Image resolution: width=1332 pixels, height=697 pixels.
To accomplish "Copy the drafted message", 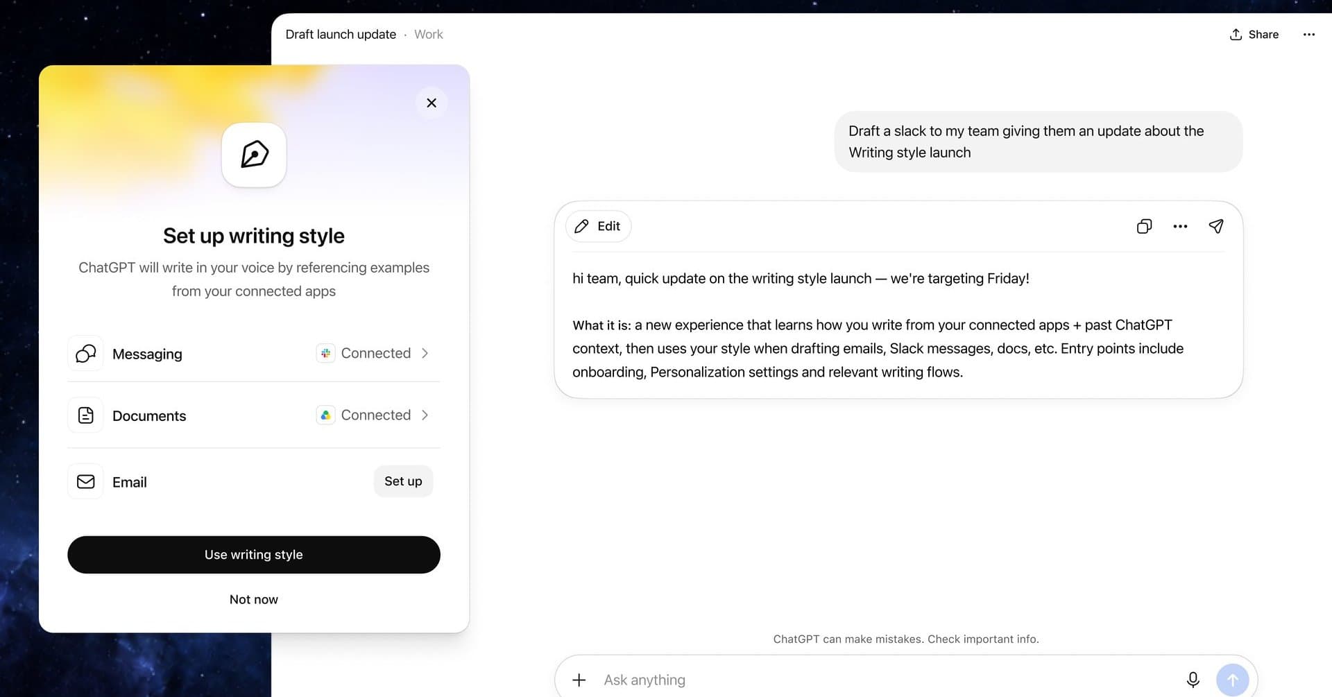I will 1144,226.
